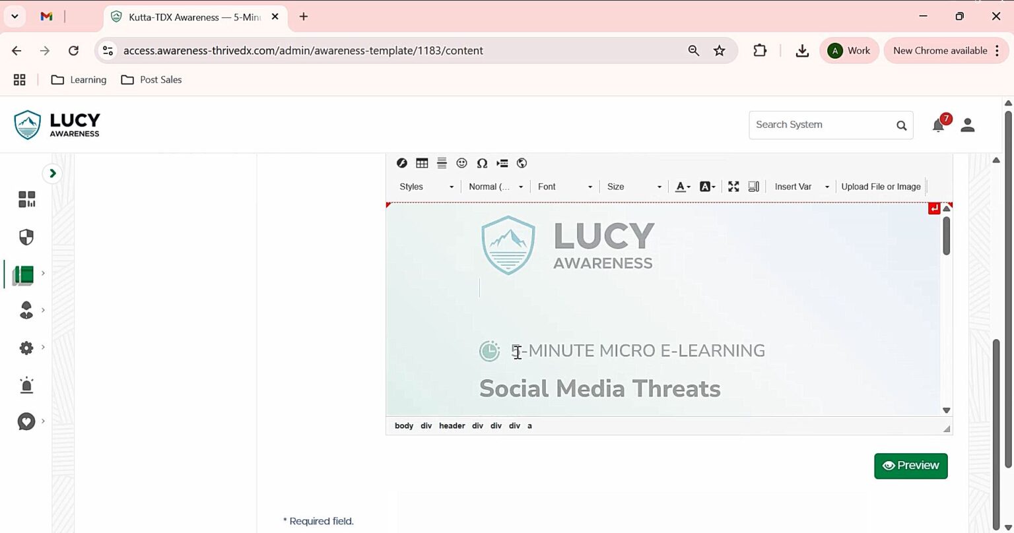1014x533 pixels.
Task: Open the Learning bookmarks folder
Action: coord(79,80)
